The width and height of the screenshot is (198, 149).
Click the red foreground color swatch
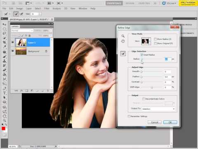point(3,129)
